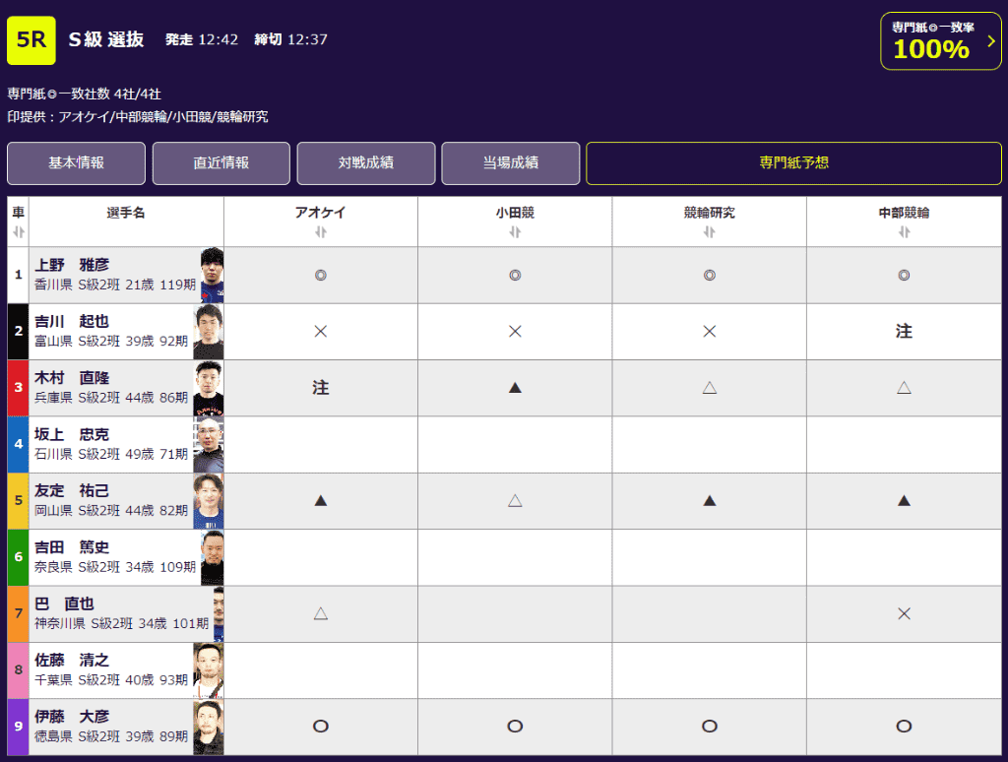Click the yellow 5R race badge
1008x762 pixels.
[x=31, y=40]
